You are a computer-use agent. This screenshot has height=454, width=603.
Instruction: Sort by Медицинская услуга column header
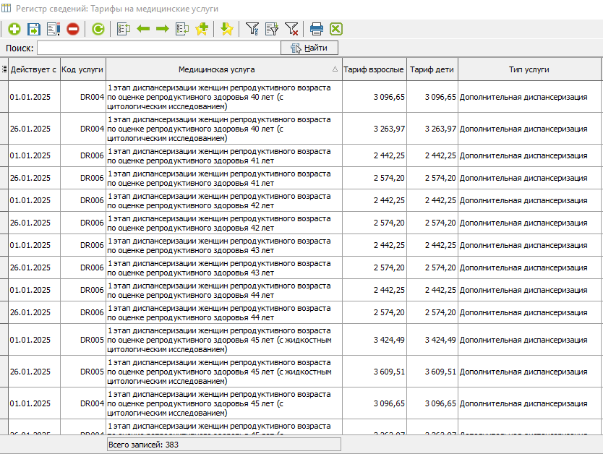217,69
